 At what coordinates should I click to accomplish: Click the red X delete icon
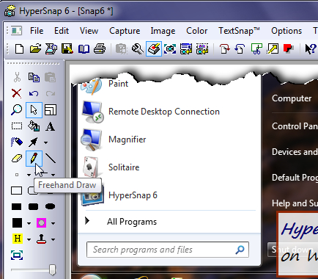pyautogui.click(x=17, y=93)
